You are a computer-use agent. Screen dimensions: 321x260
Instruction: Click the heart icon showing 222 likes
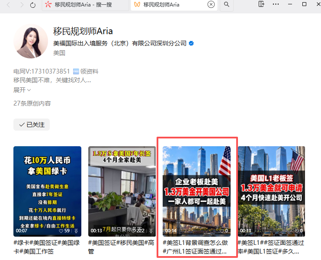pos(134,231)
